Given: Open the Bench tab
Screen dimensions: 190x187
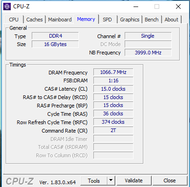Looking at the screenshot, I should 152,20.
